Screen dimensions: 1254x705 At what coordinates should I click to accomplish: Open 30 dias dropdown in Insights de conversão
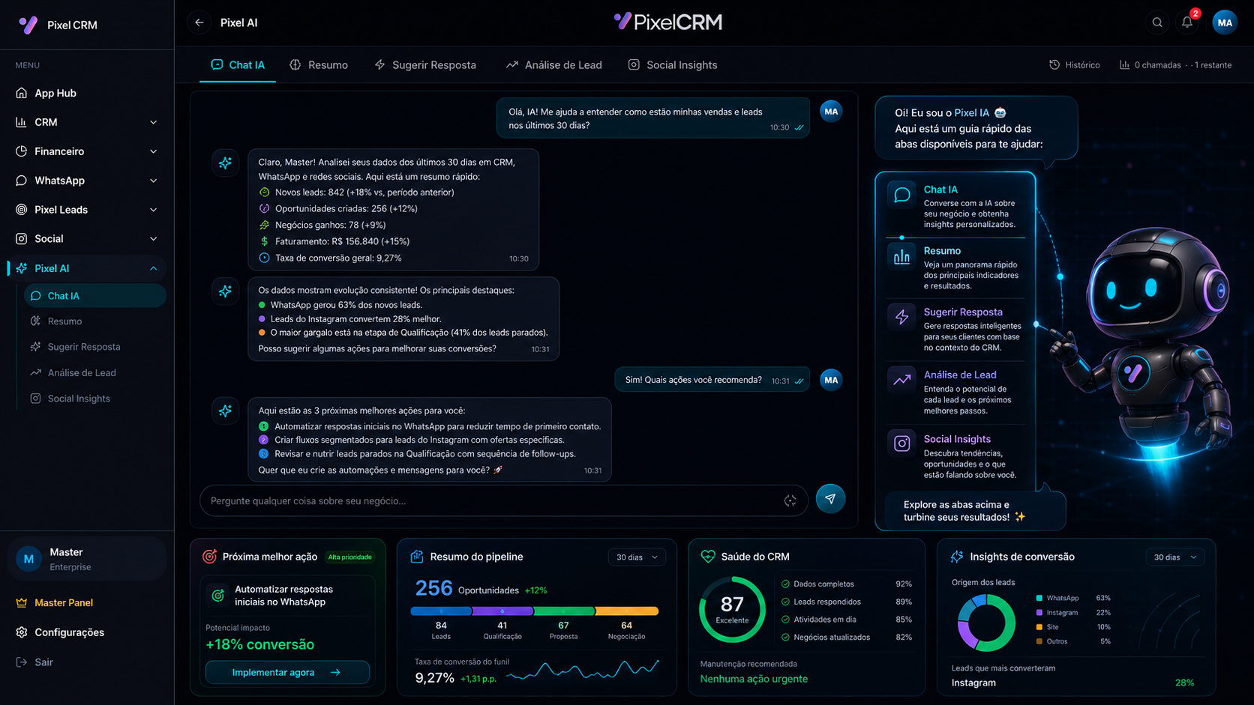click(1174, 557)
